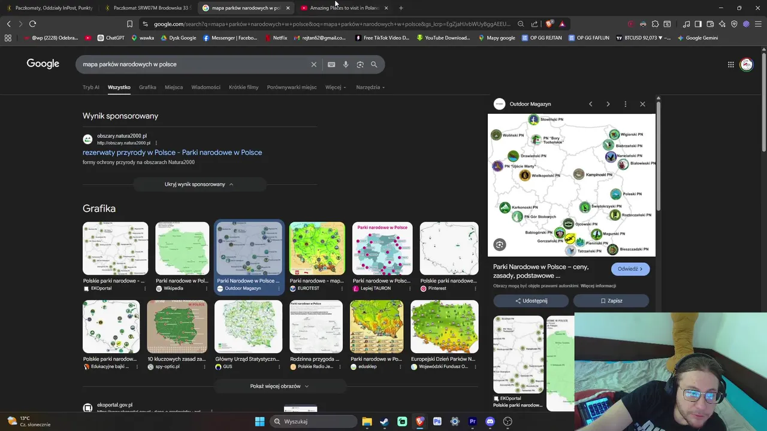Click the magnifier search button
The height and width of the screenshot is (431, 767).
click(x=374, y=65)
